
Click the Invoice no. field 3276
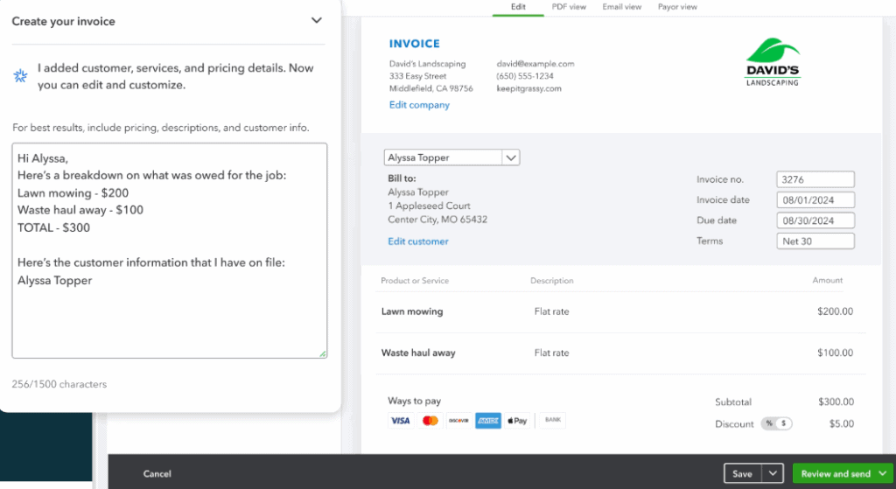click(815, 179)
